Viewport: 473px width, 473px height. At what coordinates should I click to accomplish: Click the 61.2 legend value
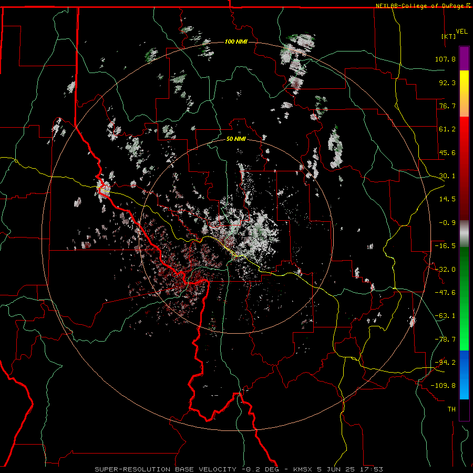pyautogui.click(x=447, y=129)
